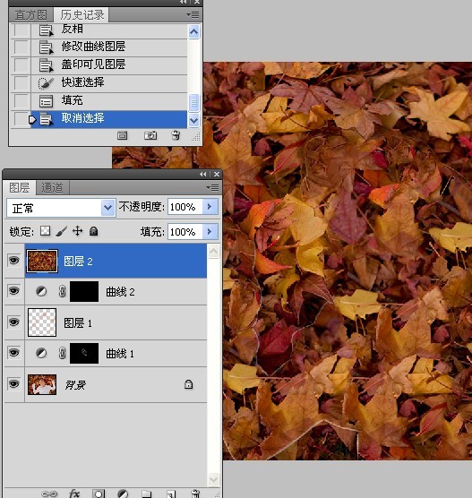Create a new layer
This screenshot has width=472, height=498.
point(171,494)
